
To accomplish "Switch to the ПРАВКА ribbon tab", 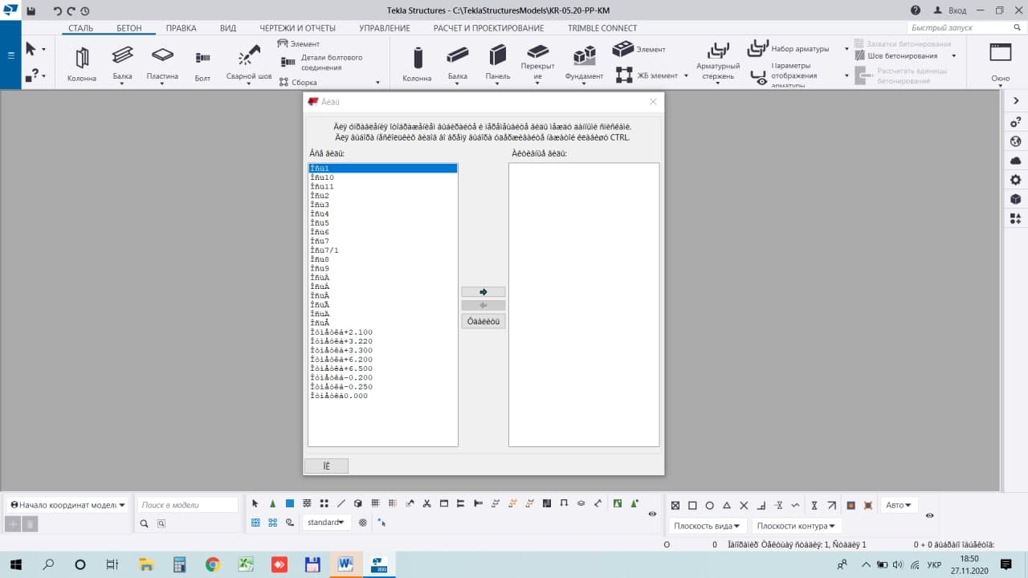I will click(x=181, y=28).
